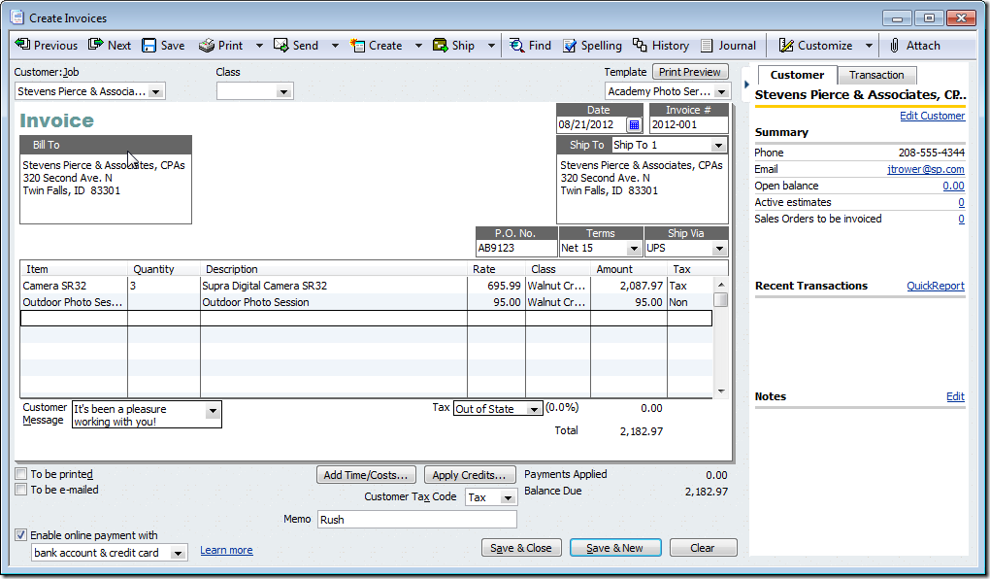
Task: Enable To be e-mailed
Action: [x=21, y=490]
